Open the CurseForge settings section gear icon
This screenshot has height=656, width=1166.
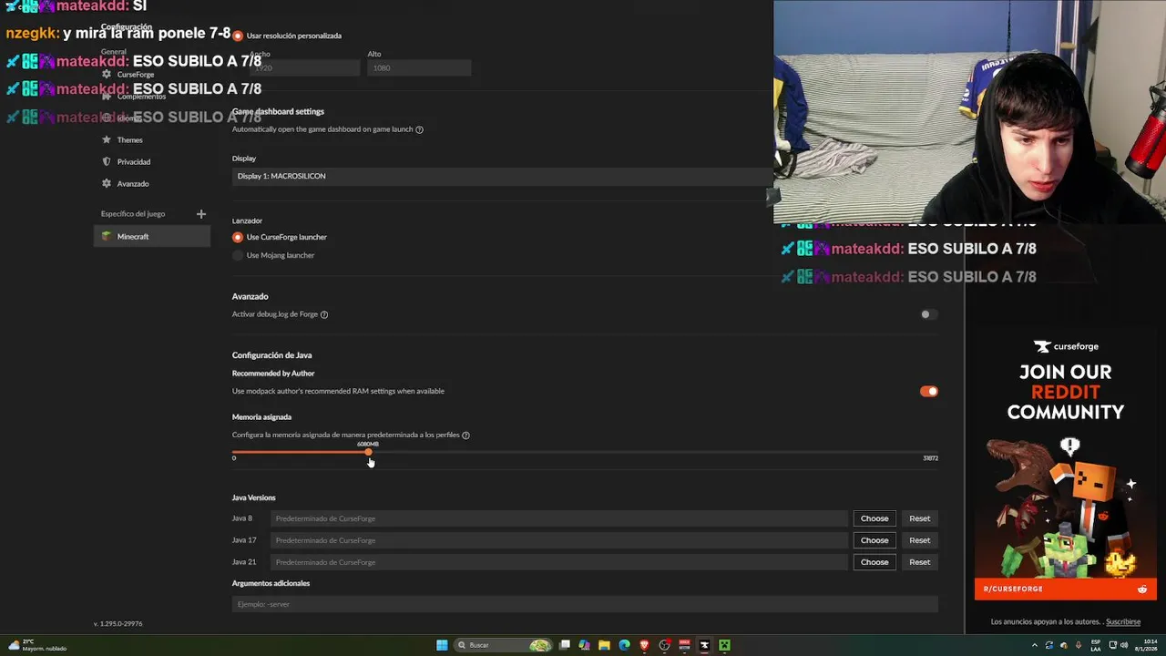click(x=107, y=74)
